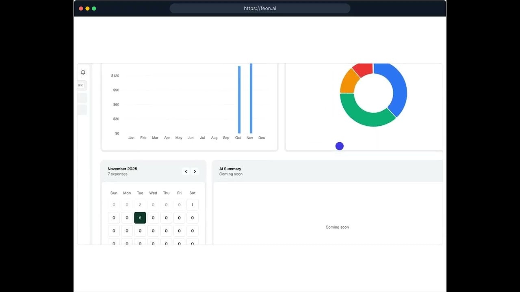Viewport: 520px width, 292px height.
Task: Click the 'Thu' weekday header
Action: pyautogui.click(x=166, y=193)
